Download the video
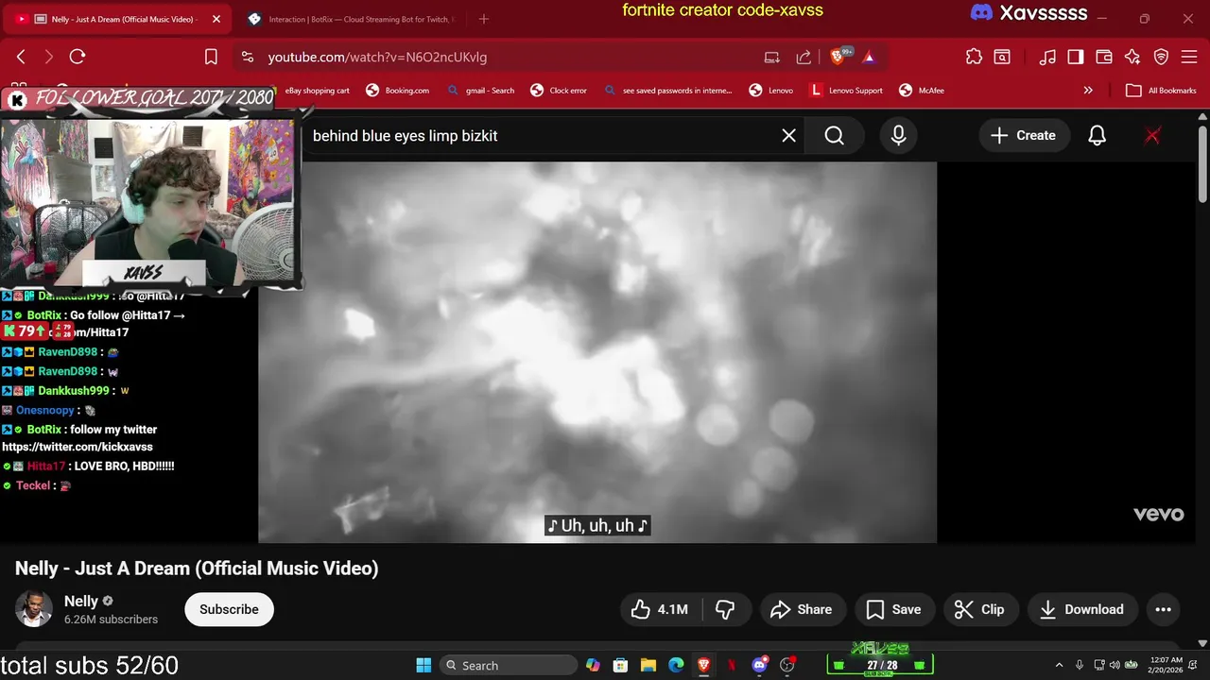This screenshot has height=680, width=1210. click(x=1082, y=609)
